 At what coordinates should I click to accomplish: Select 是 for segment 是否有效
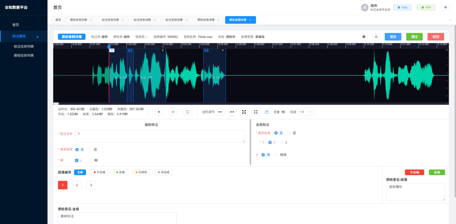(77, 149)
